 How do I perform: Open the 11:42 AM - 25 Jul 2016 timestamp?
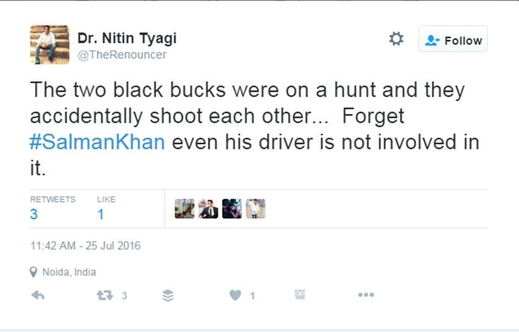(85, 246)
